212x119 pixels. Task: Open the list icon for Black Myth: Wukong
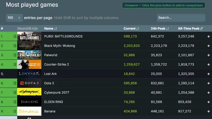15,46
